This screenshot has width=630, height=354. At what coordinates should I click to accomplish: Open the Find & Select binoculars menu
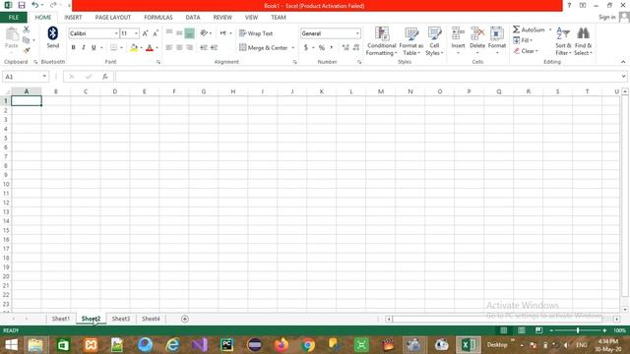pos(583,41)
